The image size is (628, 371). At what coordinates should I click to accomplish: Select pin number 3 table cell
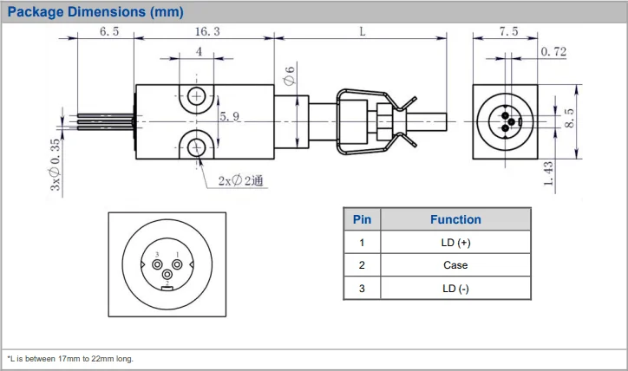[362, 288]
